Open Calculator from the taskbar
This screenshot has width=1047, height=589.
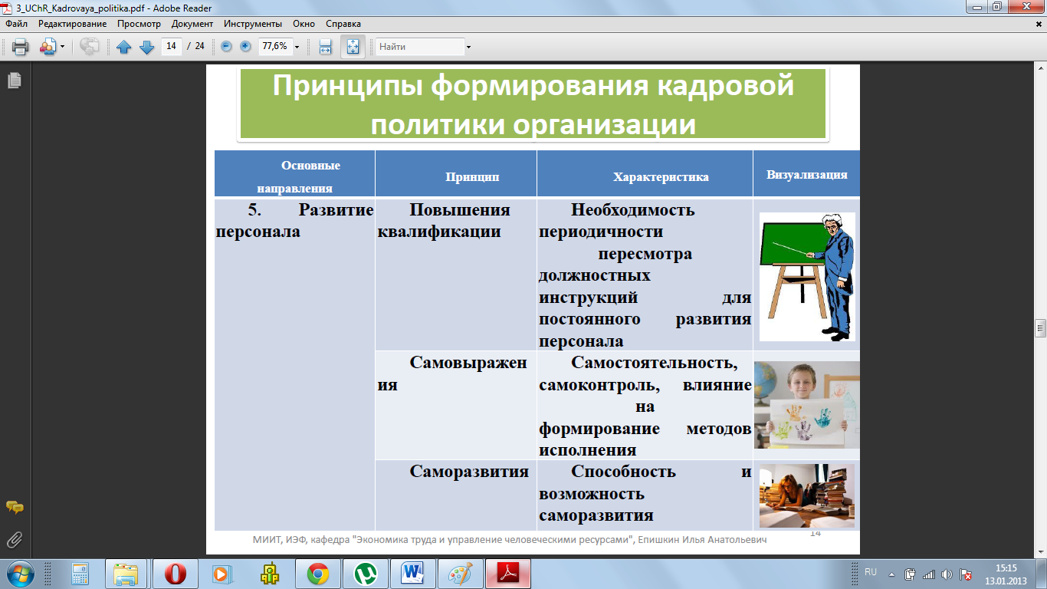(x=80, y=573)
